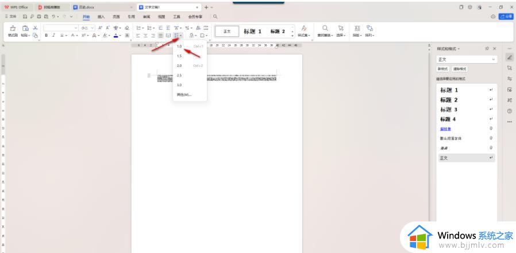
Task: Click the Underline icon
Action: pos(61,35)
